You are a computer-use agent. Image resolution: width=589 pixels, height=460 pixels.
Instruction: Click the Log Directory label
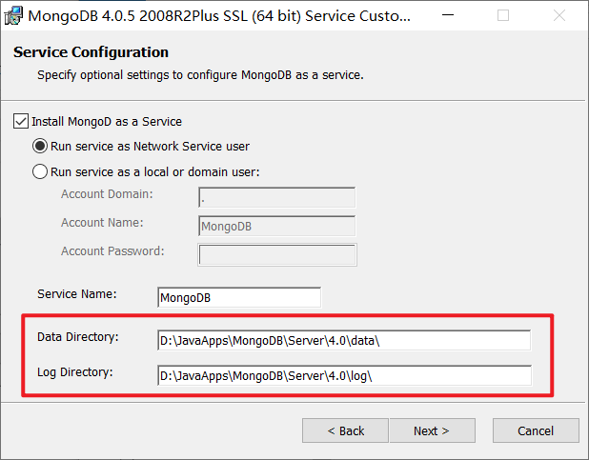point(75,372)
